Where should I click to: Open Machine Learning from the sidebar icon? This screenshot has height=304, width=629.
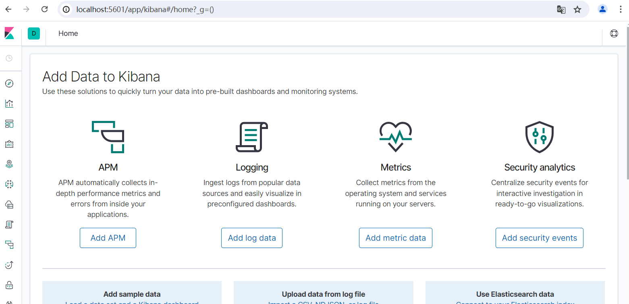click(9, 184)
